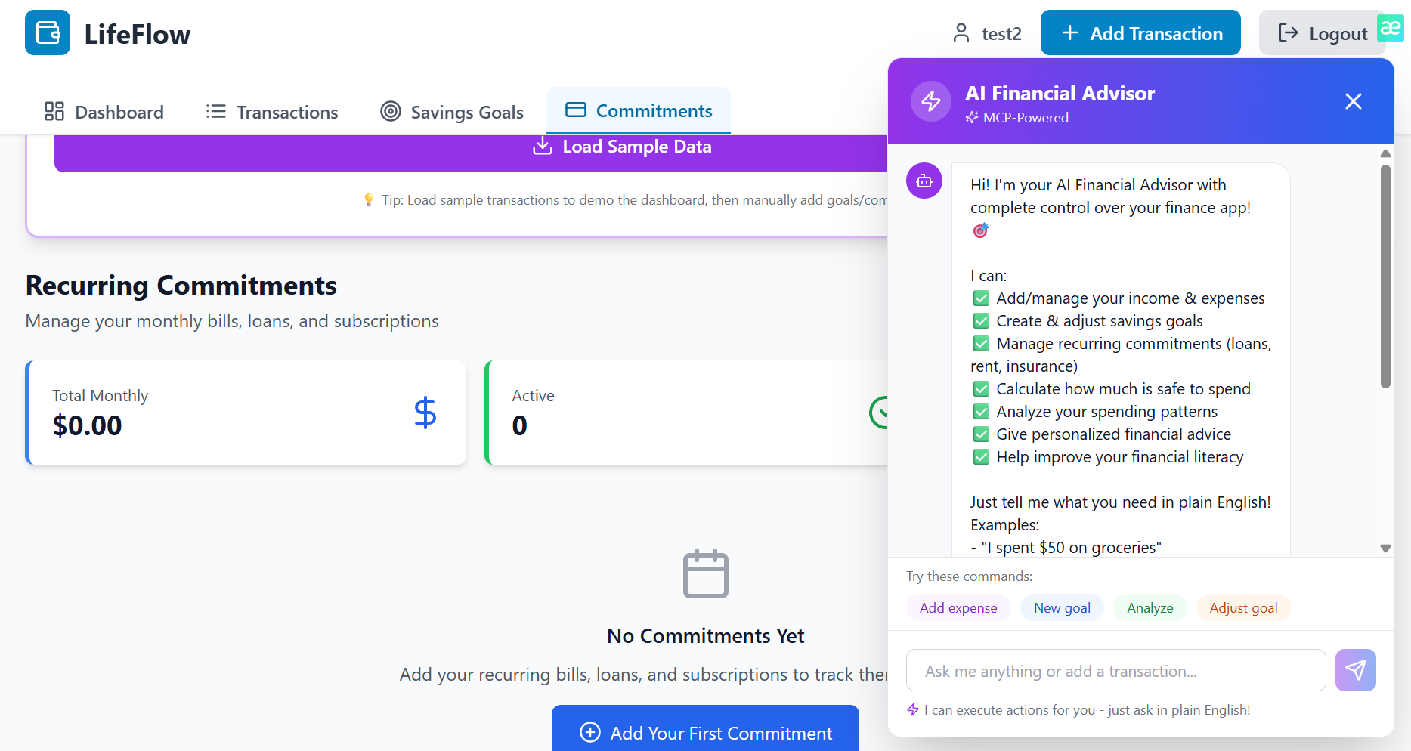Click the Total Monthly $0.00 value
Viewport: 1411px width, 751px height.
click(87, 426)
